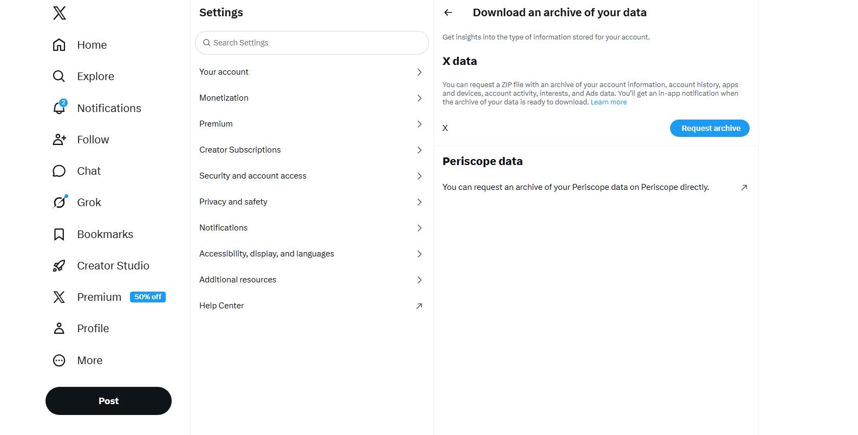Screen dimensions: 858x435
Task: Click the Follow person-plus icon
Action: (x=59, y=140)
